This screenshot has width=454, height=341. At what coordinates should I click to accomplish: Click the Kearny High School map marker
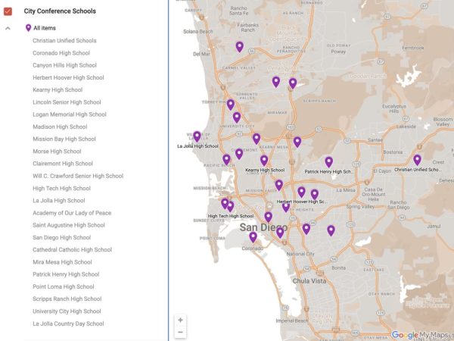click(264, 160)
